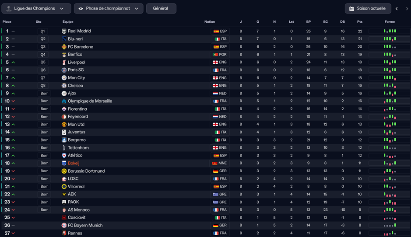This screenshot has height=237, width=411.
Task: Select the Général view tab
Action: click(x=161, y=8)
